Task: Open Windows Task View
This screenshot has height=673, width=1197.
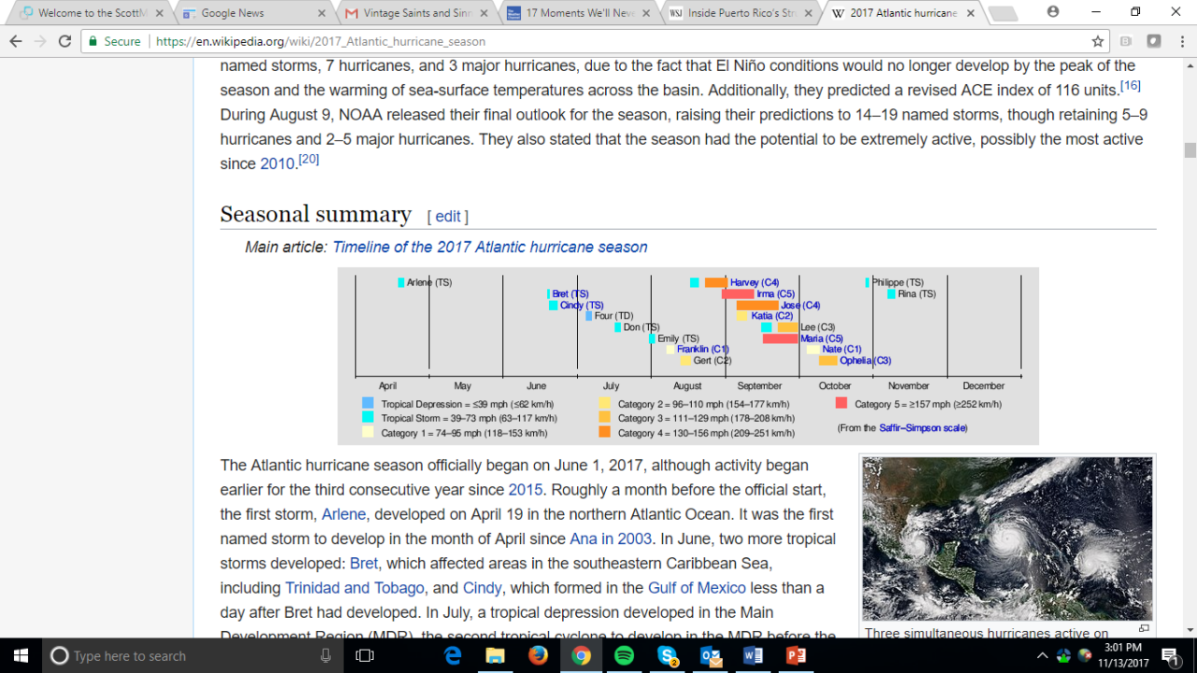Action: [x=365, y=655]
